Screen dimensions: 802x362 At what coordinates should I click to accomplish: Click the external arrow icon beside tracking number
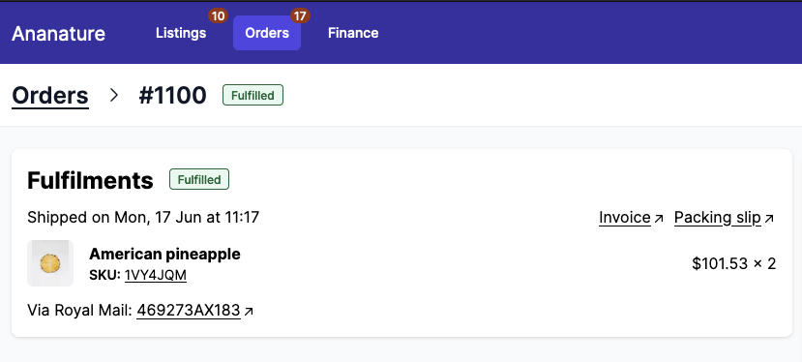[x=249, y=312]
